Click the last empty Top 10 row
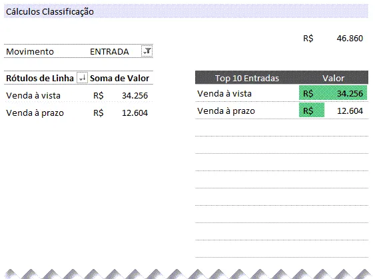This screenshot has width=375, height=279. pyautogui.click(x=282, y=249)
